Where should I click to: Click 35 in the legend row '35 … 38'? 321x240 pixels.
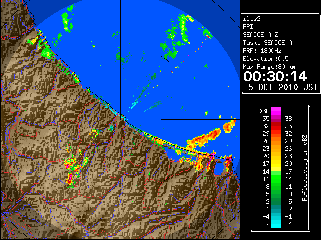pos(266,119)
